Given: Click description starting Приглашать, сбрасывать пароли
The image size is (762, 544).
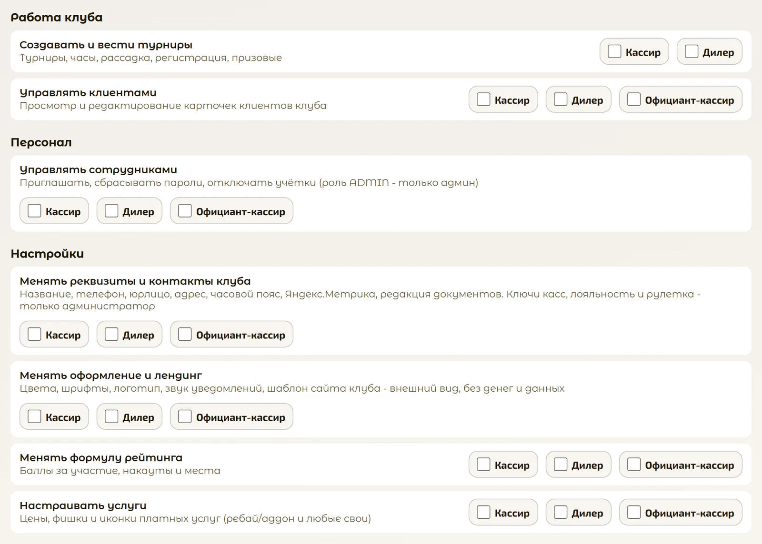Looking at the screenshot, I should [249, 183].
